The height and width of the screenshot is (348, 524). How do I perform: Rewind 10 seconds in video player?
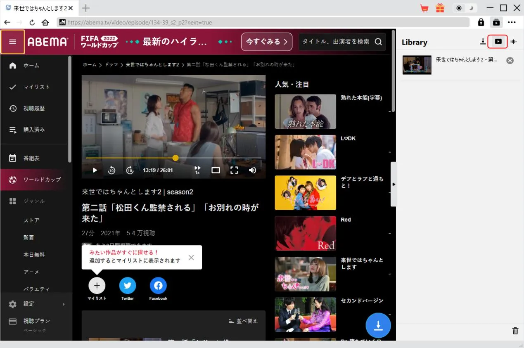pyautogui.click(x=111, y=170)
